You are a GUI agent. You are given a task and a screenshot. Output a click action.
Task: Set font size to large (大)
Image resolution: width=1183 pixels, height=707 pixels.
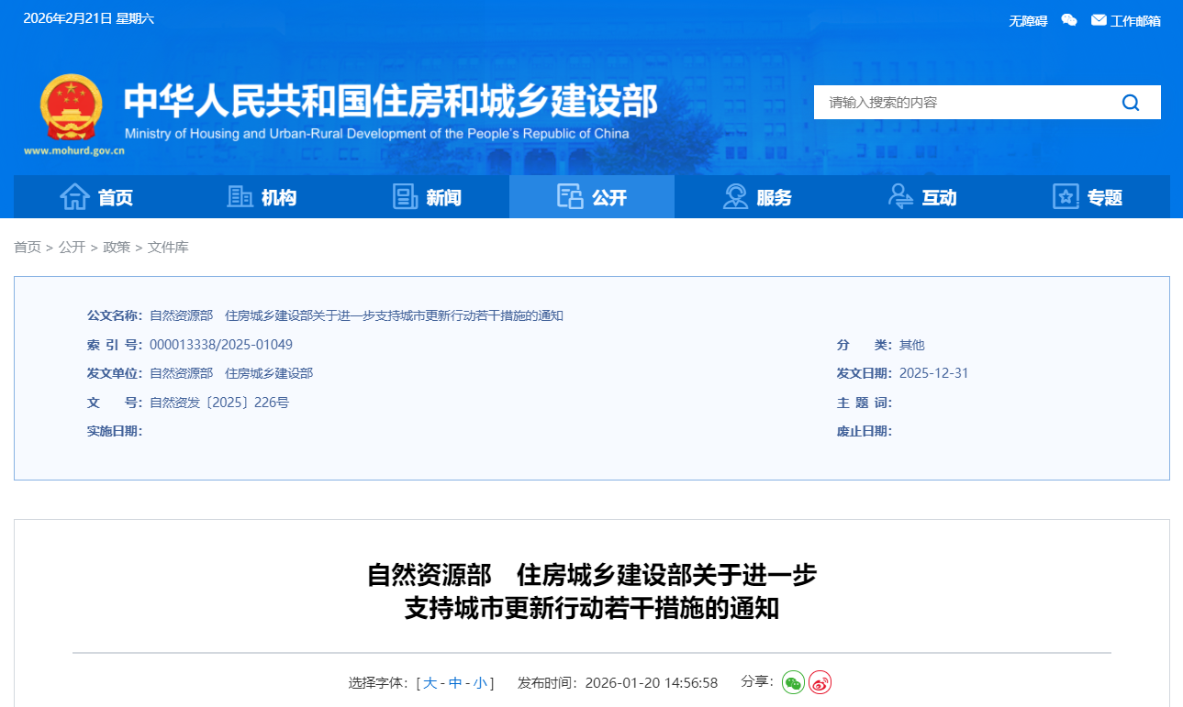point(430,683)
